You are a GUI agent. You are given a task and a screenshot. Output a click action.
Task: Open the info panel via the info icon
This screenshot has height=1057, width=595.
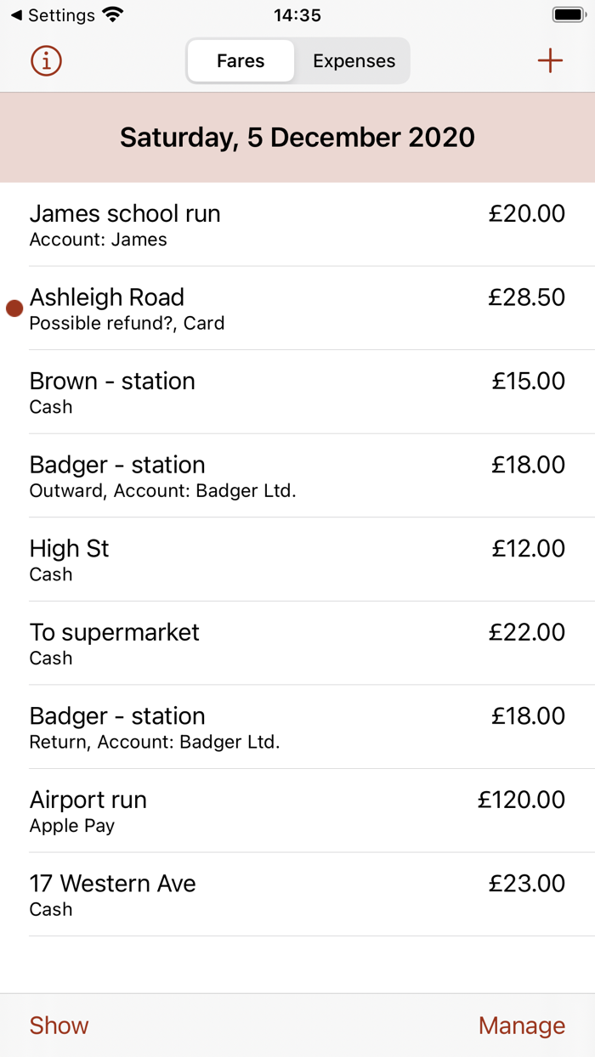click(x=46, y=60)
